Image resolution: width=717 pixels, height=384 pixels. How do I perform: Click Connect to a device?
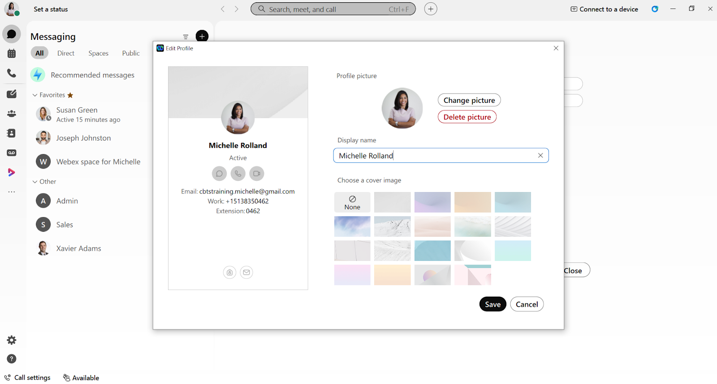604,9
